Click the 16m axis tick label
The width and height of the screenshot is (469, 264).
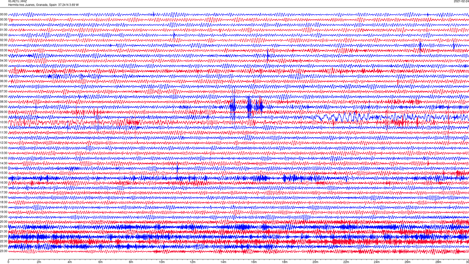click(x=254, y=262)
